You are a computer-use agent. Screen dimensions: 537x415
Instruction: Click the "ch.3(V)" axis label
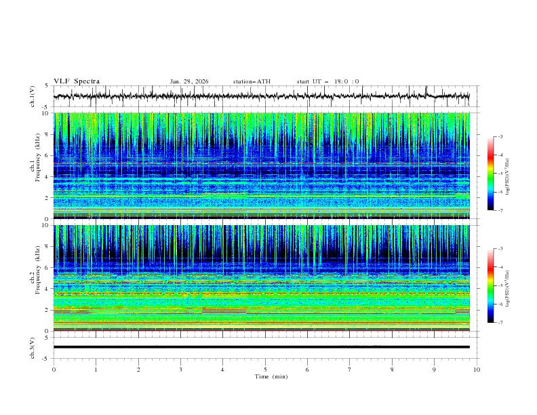pyautogui.click(x=33, y=348)
